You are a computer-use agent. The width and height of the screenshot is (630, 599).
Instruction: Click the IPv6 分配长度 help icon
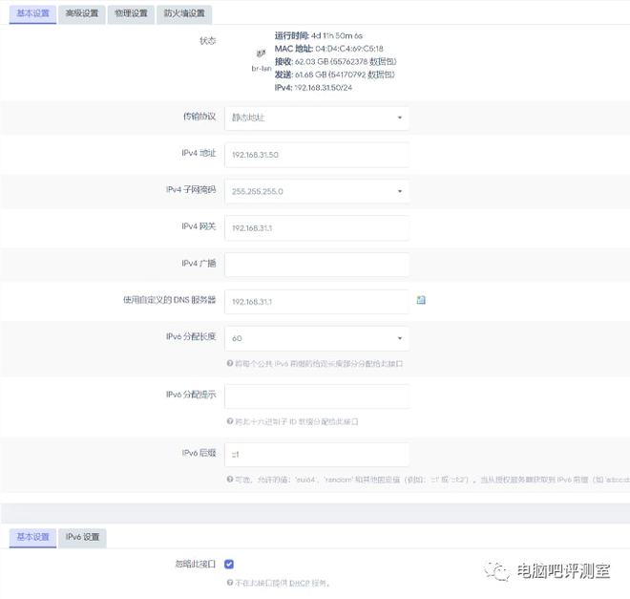point(230,363)
